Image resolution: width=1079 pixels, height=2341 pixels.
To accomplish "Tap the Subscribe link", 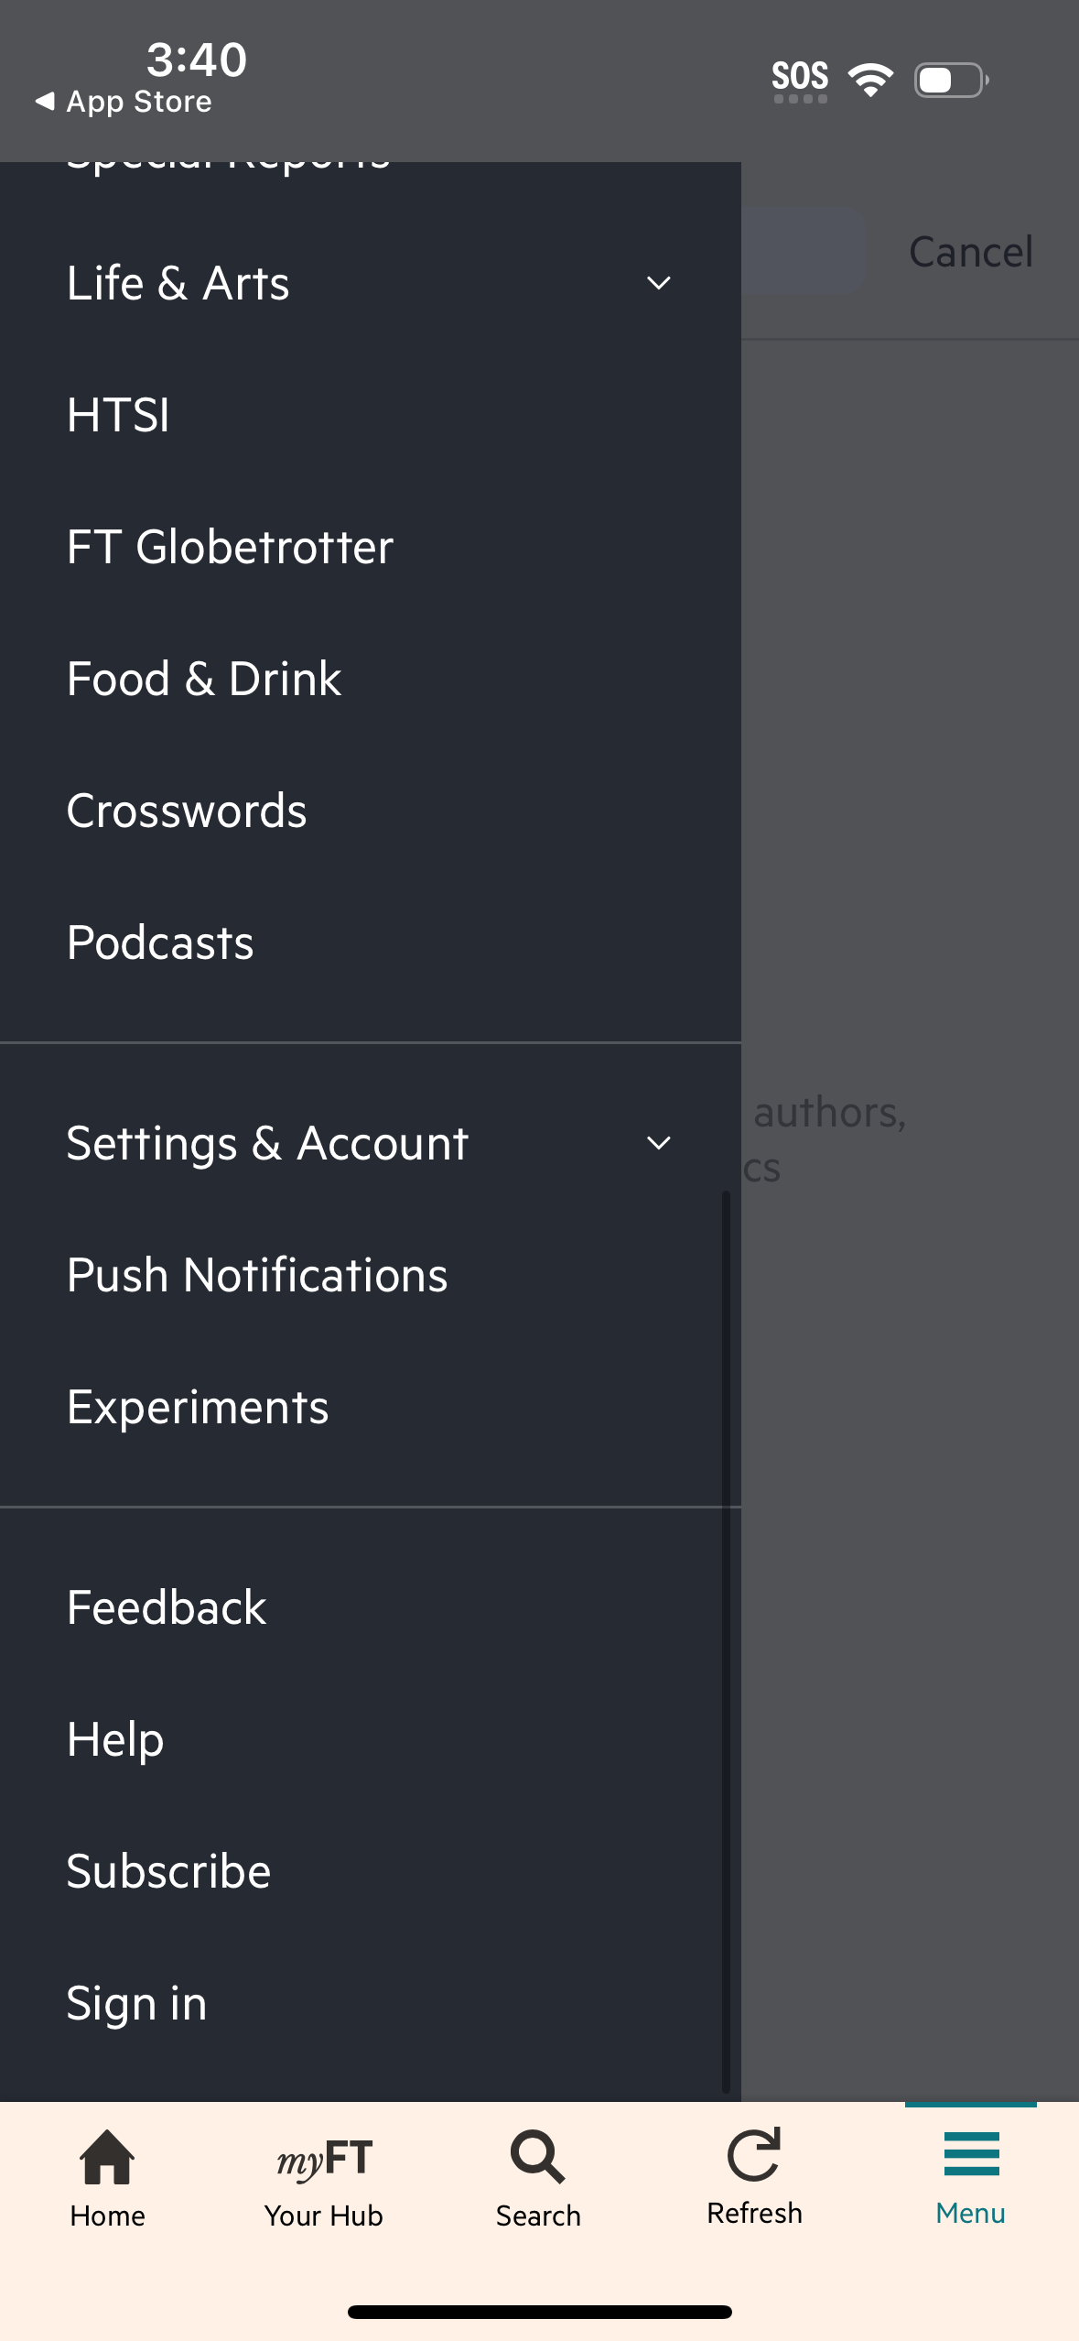I will (169, 1871).
